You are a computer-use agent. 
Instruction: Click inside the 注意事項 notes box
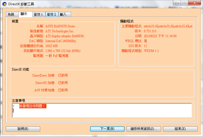point(102,110)
